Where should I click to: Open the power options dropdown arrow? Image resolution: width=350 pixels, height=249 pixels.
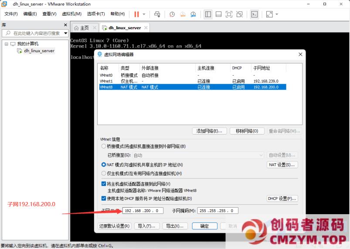pyautogui.click(x=144, y=14)
